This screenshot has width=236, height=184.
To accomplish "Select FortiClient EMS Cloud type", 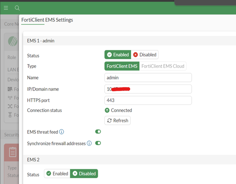I will tap(163, 66).
